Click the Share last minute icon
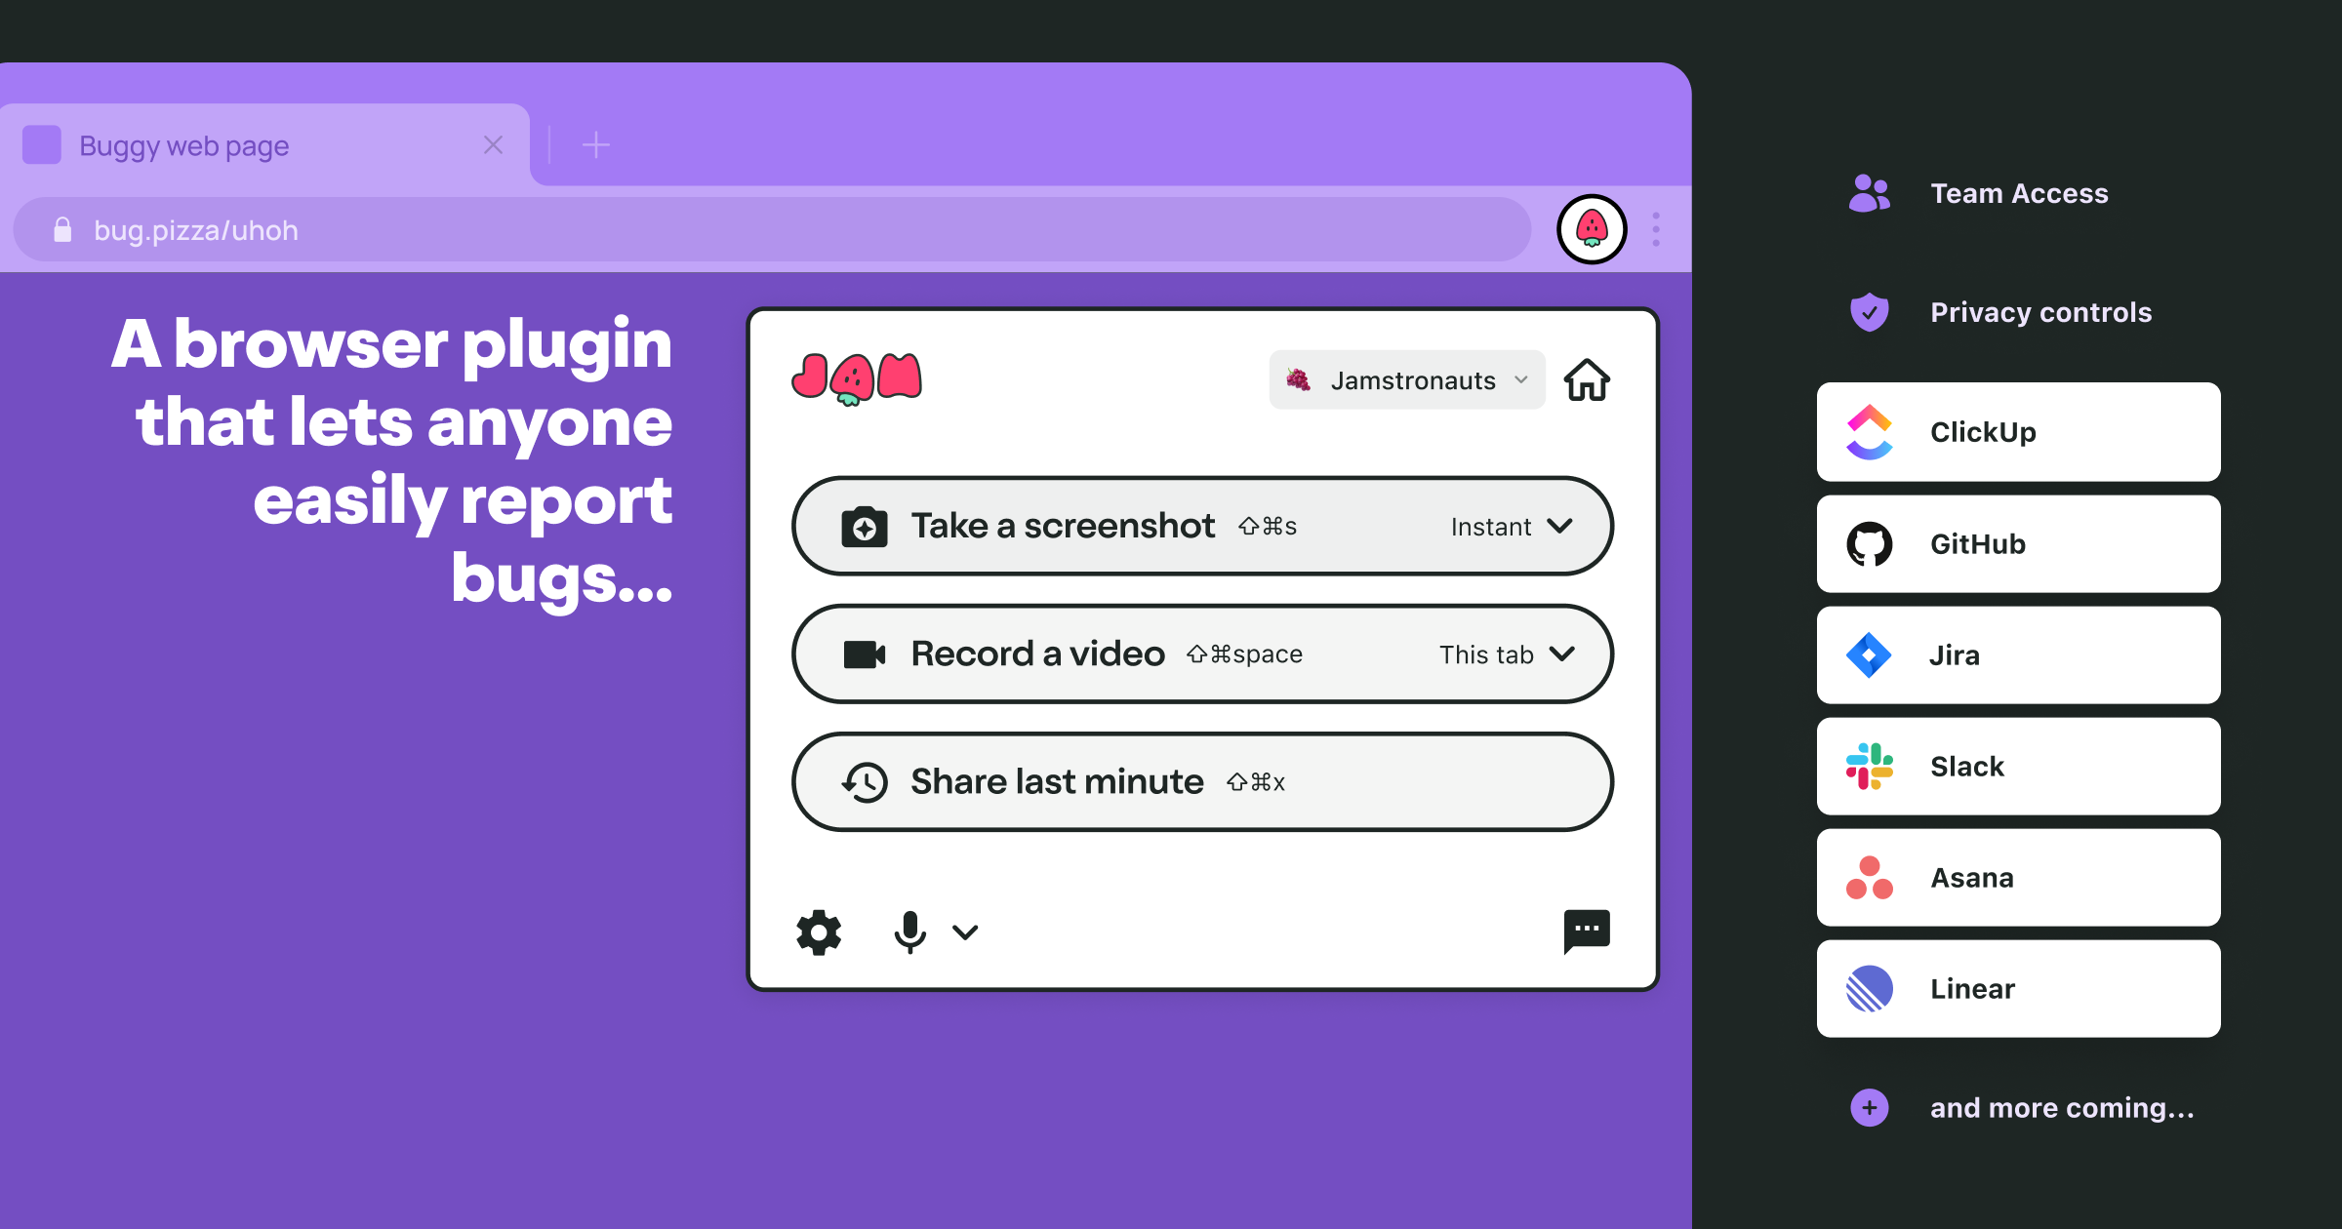2342x1229 pixels. tap(863, 781)
